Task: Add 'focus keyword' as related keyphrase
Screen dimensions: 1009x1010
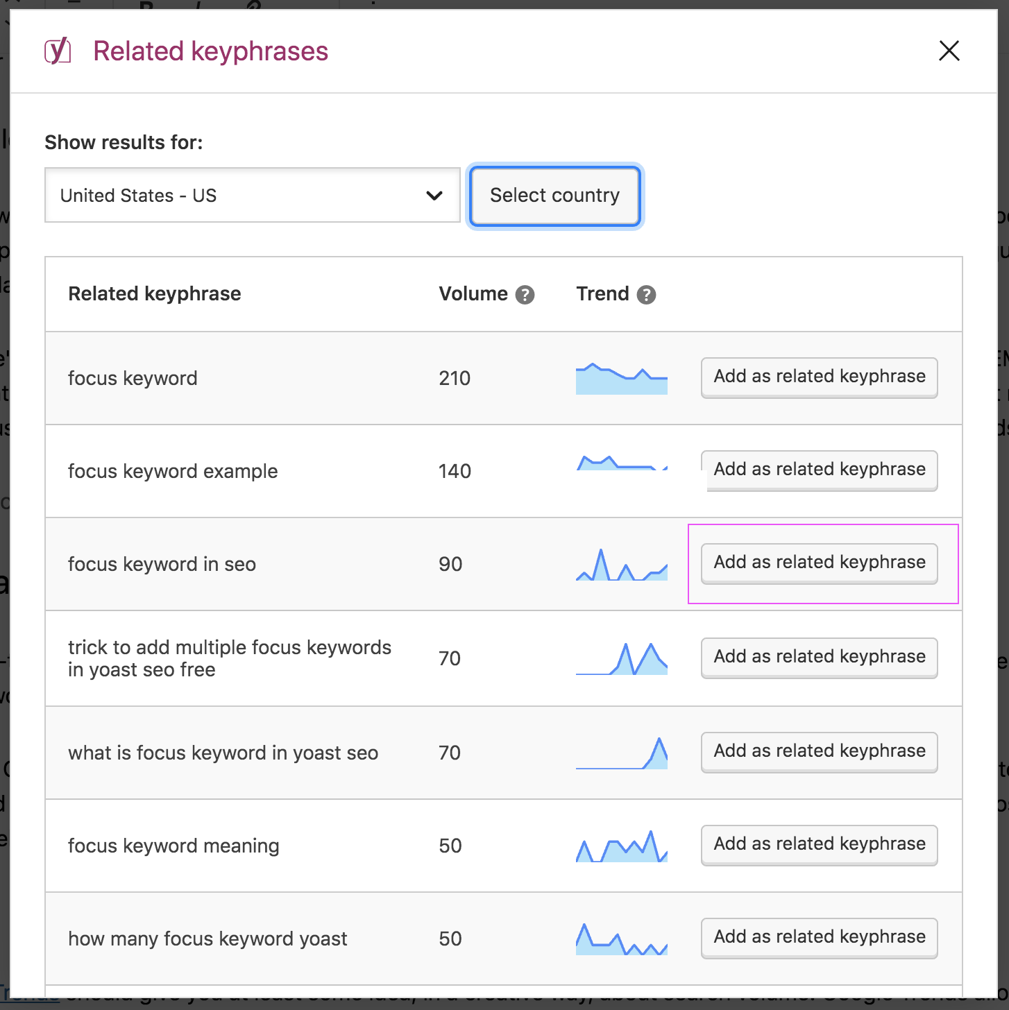Action: point(819,377)
